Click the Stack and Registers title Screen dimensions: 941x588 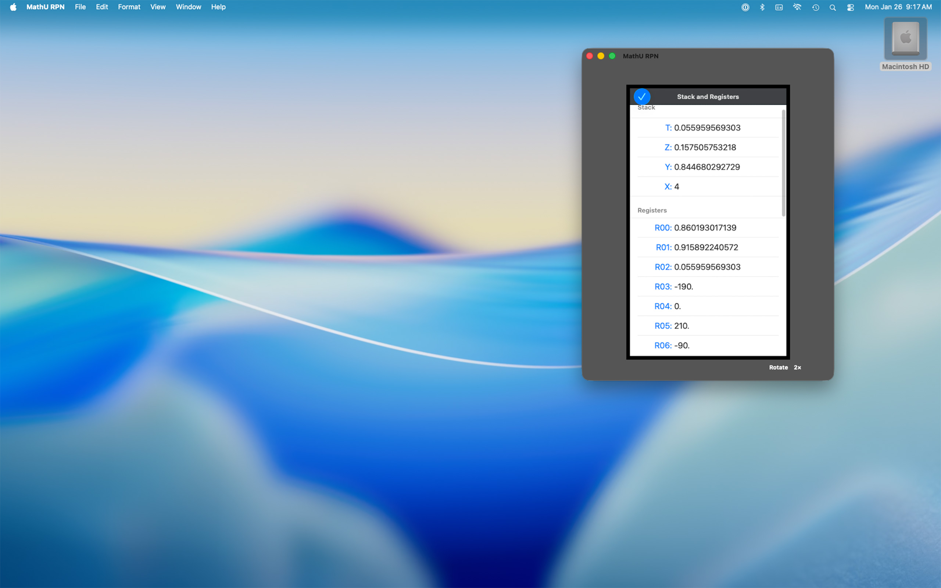[708, 96]
